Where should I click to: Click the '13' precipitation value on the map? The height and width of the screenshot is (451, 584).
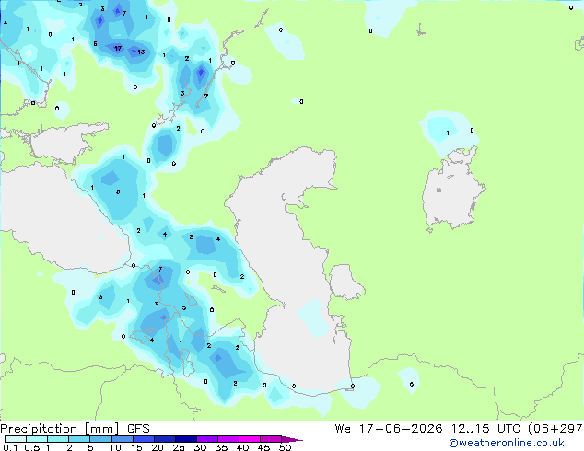coord(141,52)
